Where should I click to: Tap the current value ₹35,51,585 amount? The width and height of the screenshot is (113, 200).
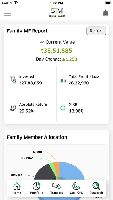click(x=56, y=51)
